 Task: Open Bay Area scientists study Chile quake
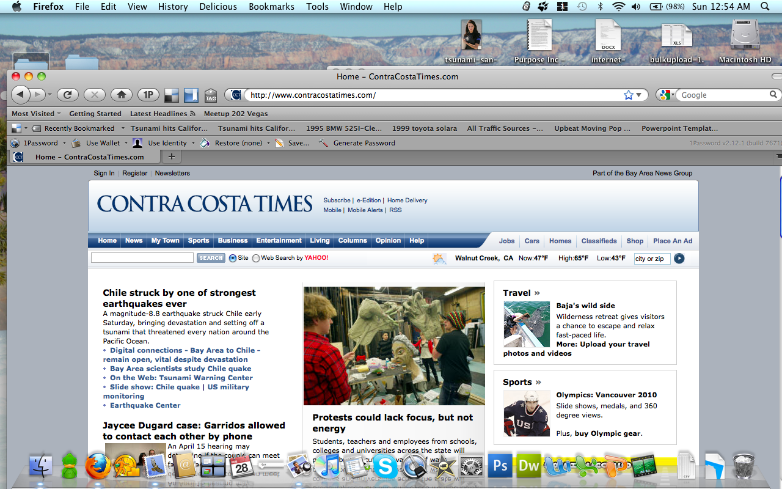[x=181, y=369]
